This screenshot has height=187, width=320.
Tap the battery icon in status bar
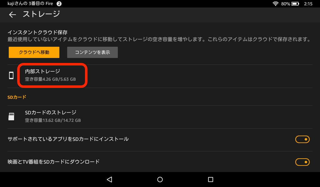pyautogui.click(x=295, y=4)
